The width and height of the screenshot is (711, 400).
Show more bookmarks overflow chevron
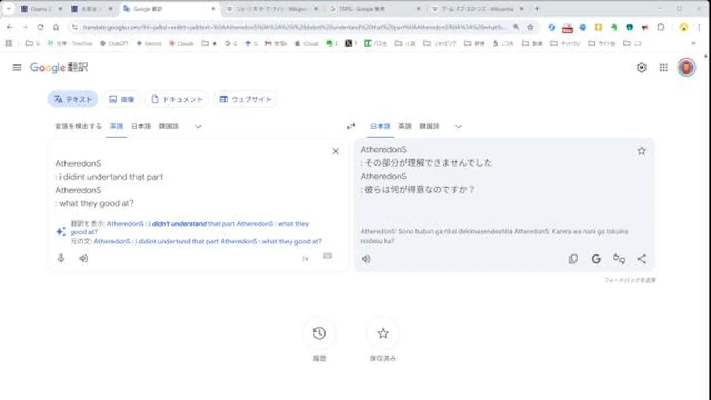[693, 43]
